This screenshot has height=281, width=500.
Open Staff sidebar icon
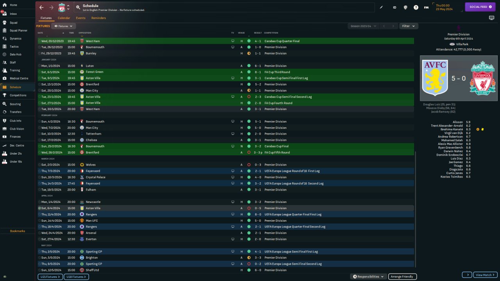click(x=4, y=62)
